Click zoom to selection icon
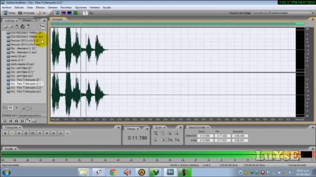 (177, 133)
